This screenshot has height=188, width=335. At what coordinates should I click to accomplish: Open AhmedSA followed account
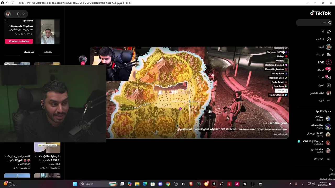(321, 127)
